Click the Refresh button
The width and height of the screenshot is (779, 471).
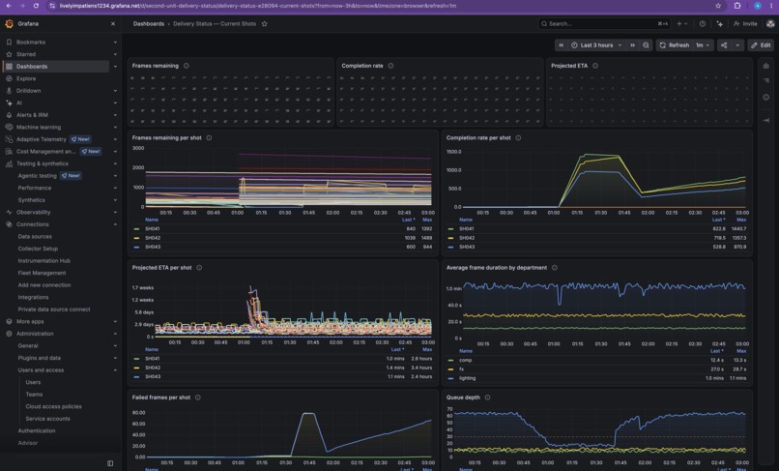pos(675,44)
